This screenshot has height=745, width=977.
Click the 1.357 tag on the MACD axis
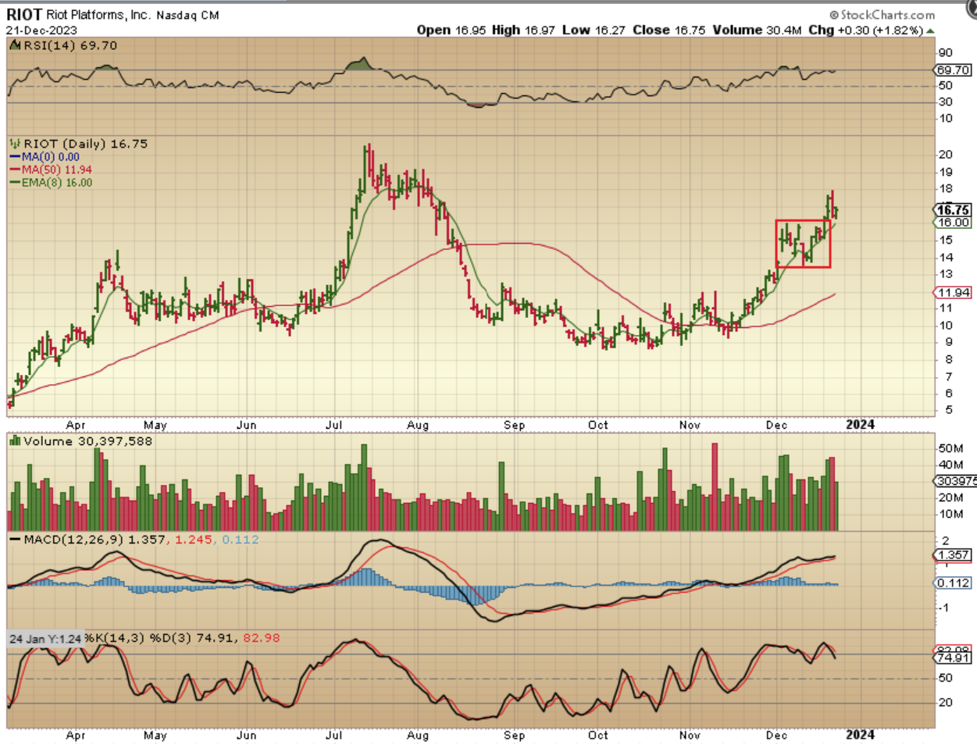click(953, 555)
